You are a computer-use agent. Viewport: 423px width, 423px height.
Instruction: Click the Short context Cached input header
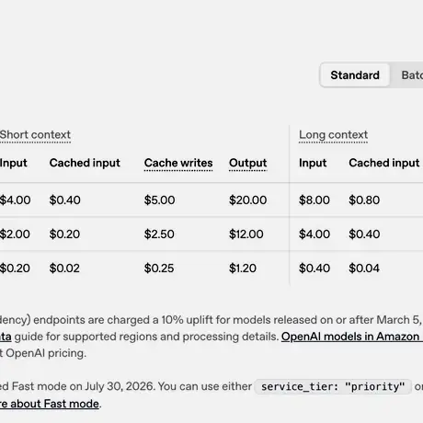tap(85, 163)
